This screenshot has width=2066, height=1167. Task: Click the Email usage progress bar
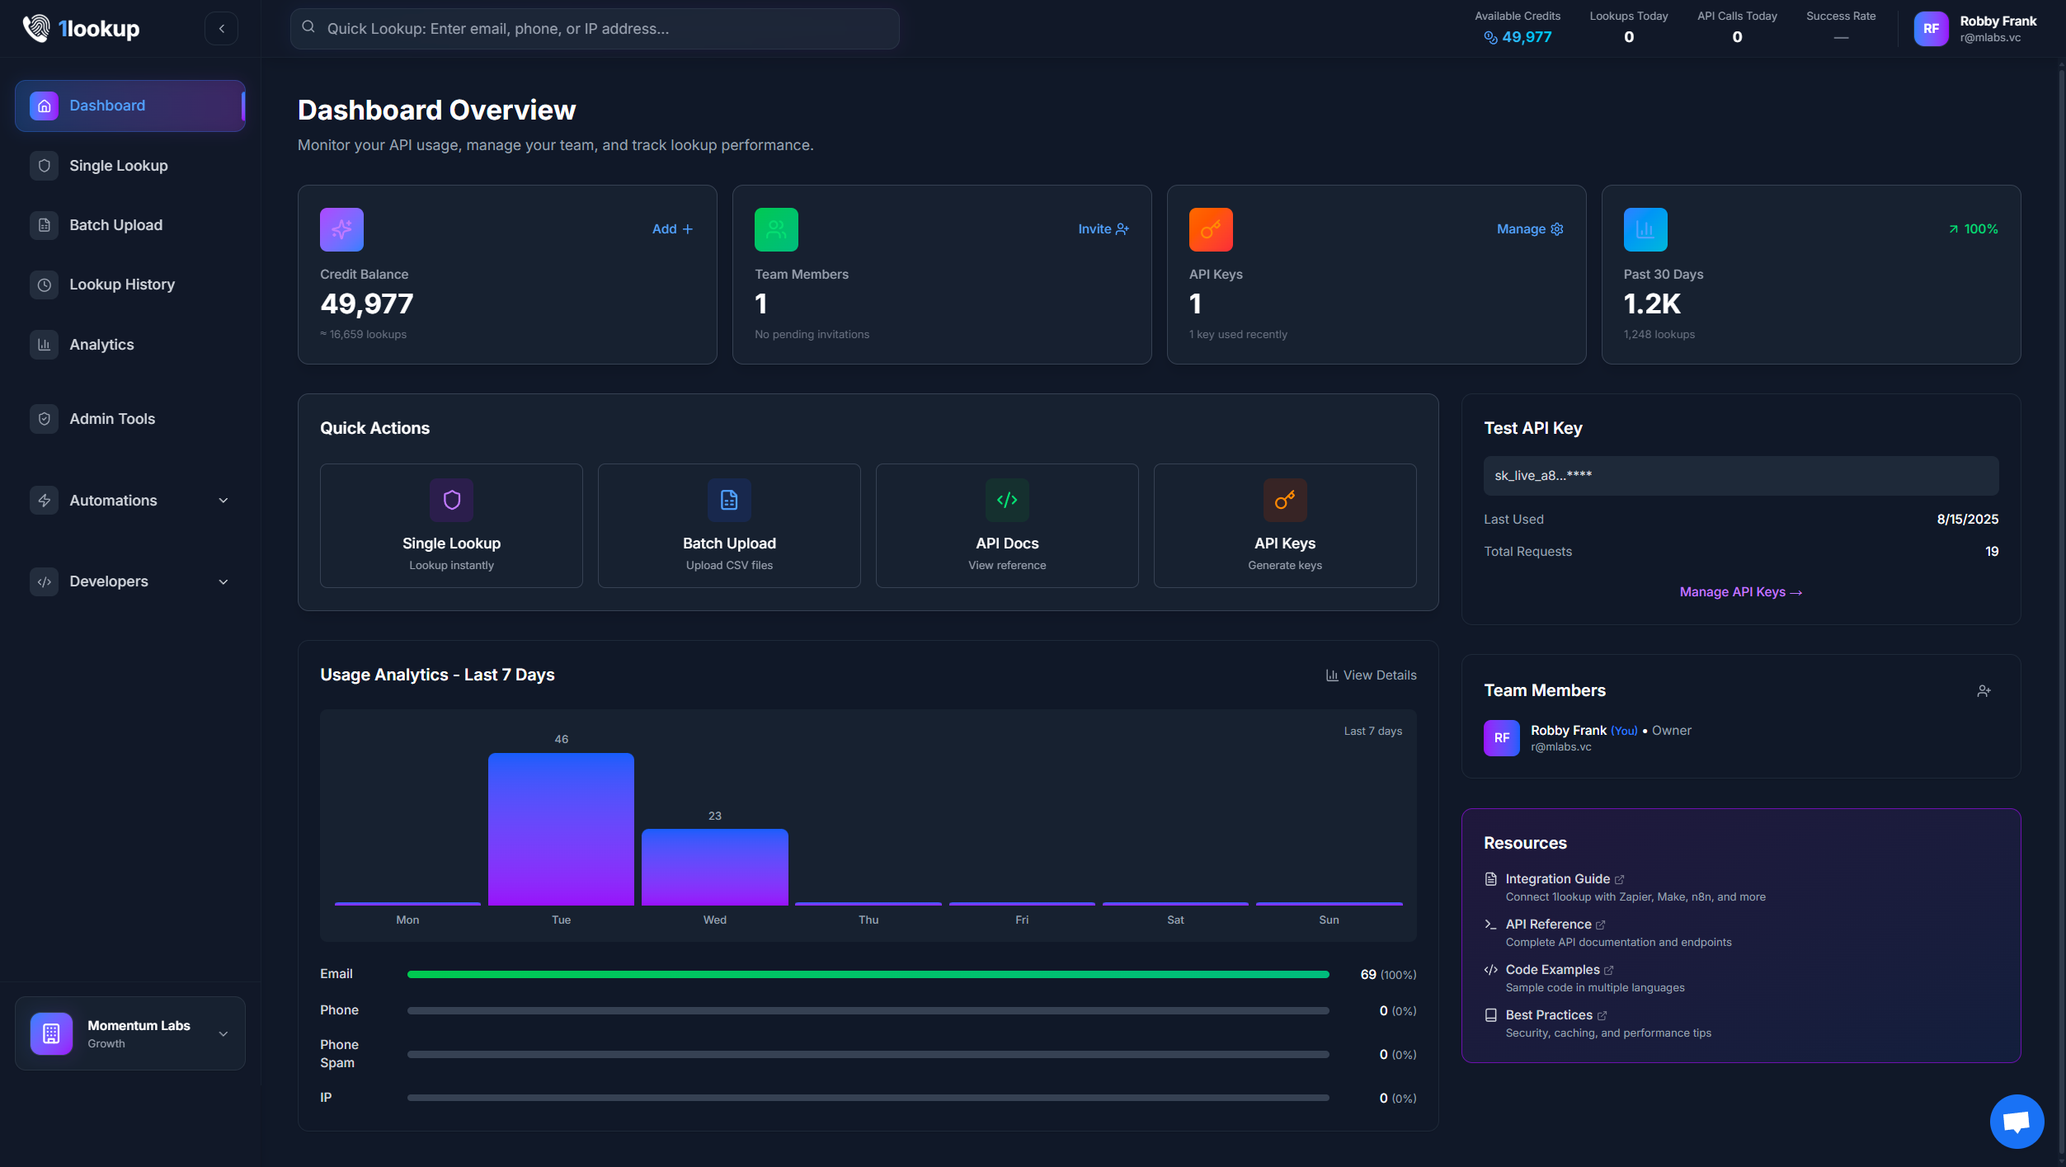click(x=868, y=975)
